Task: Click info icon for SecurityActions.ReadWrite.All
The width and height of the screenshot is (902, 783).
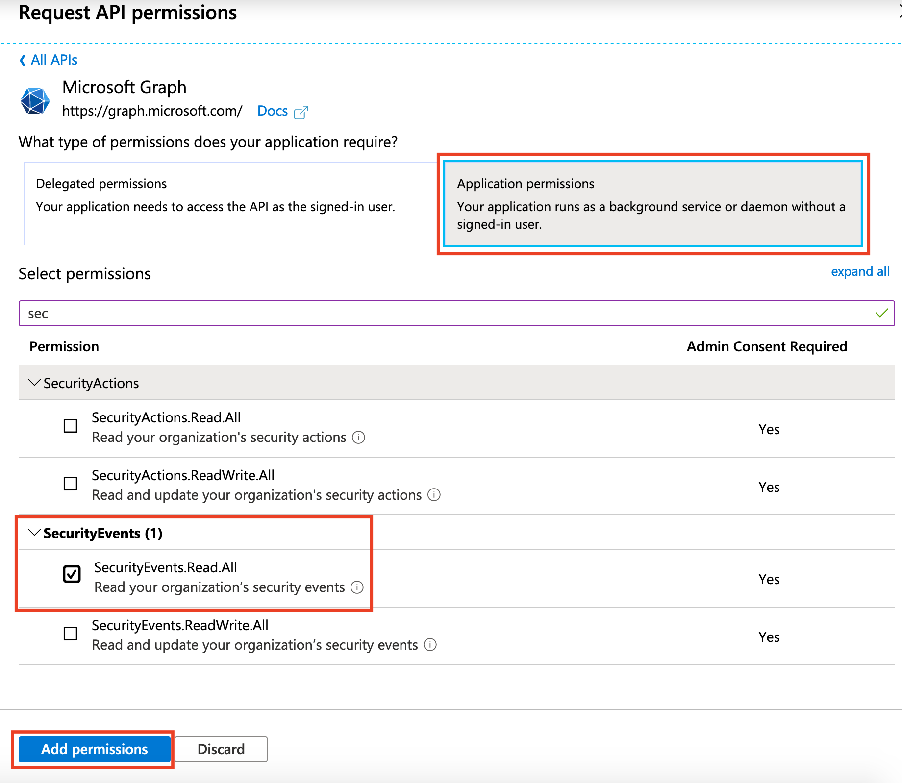Action: (x=434, y=495)
